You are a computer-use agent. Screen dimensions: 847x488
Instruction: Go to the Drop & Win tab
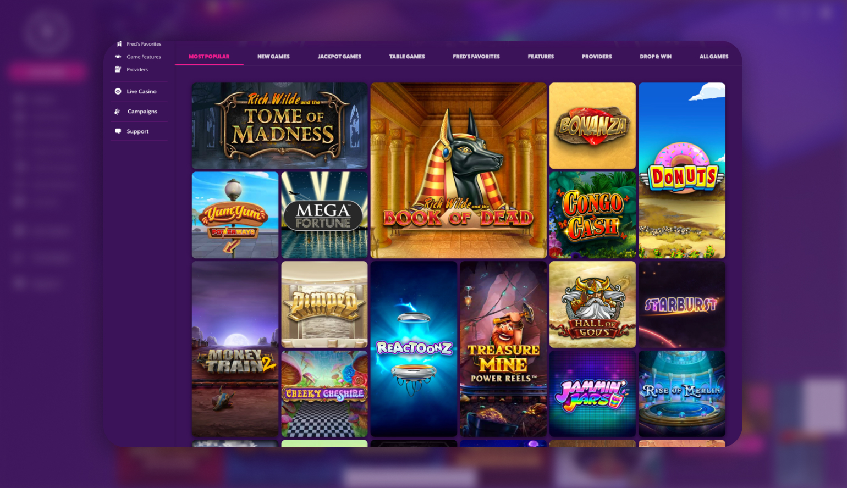656,57
